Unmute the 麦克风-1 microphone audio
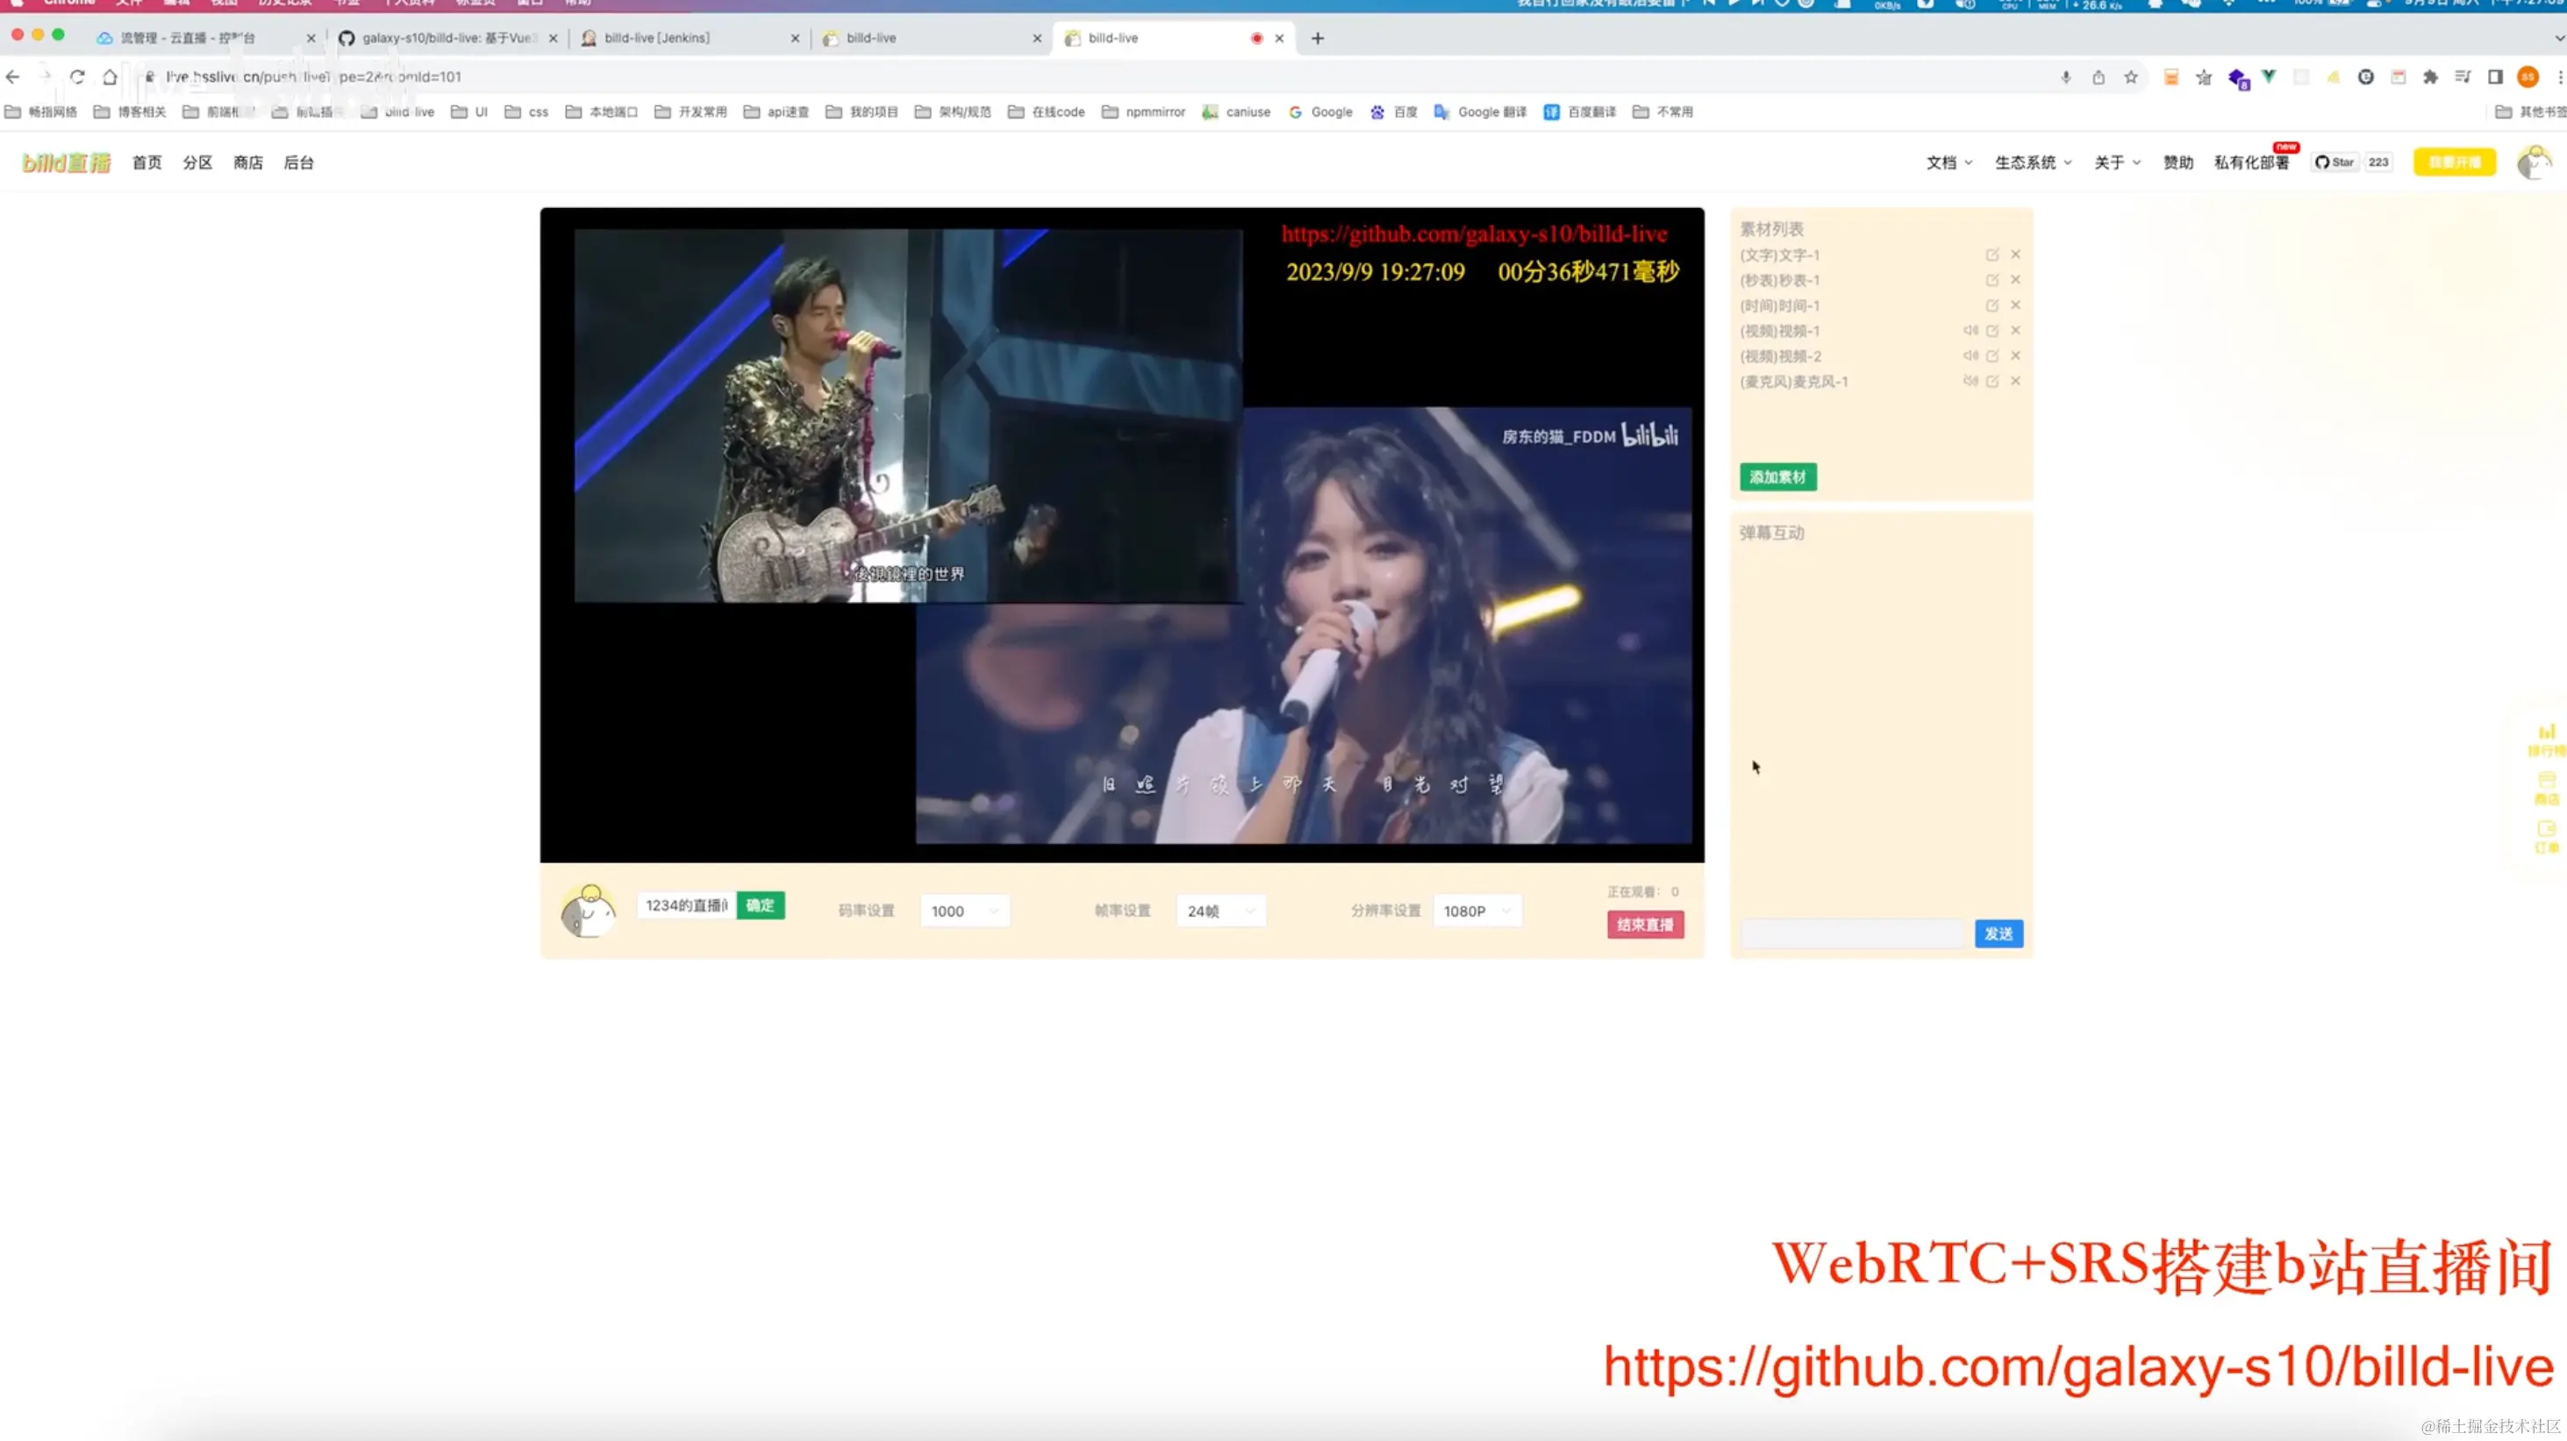Image resolution: width=2567 pixels, height=1441 pixels. pos(1970,382)
